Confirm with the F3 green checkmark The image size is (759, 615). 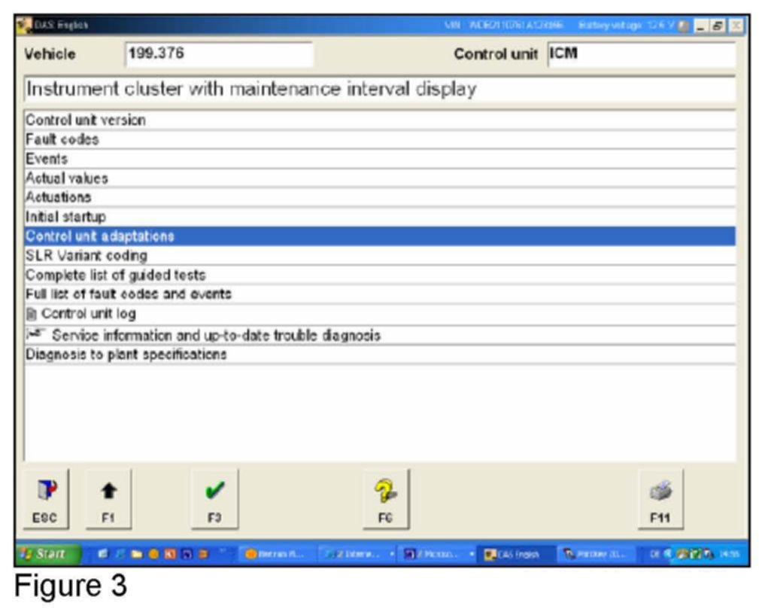click(212, 498)
